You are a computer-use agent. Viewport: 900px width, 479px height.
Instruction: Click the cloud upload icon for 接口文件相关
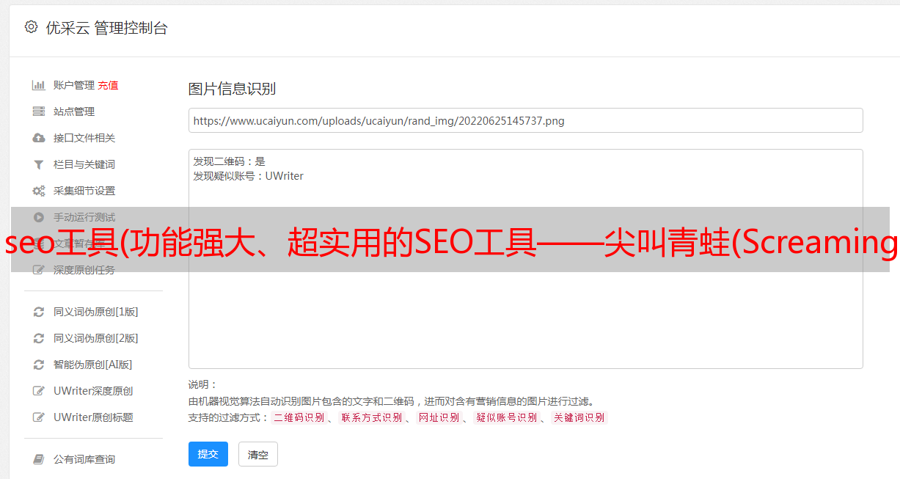(39, 138)
